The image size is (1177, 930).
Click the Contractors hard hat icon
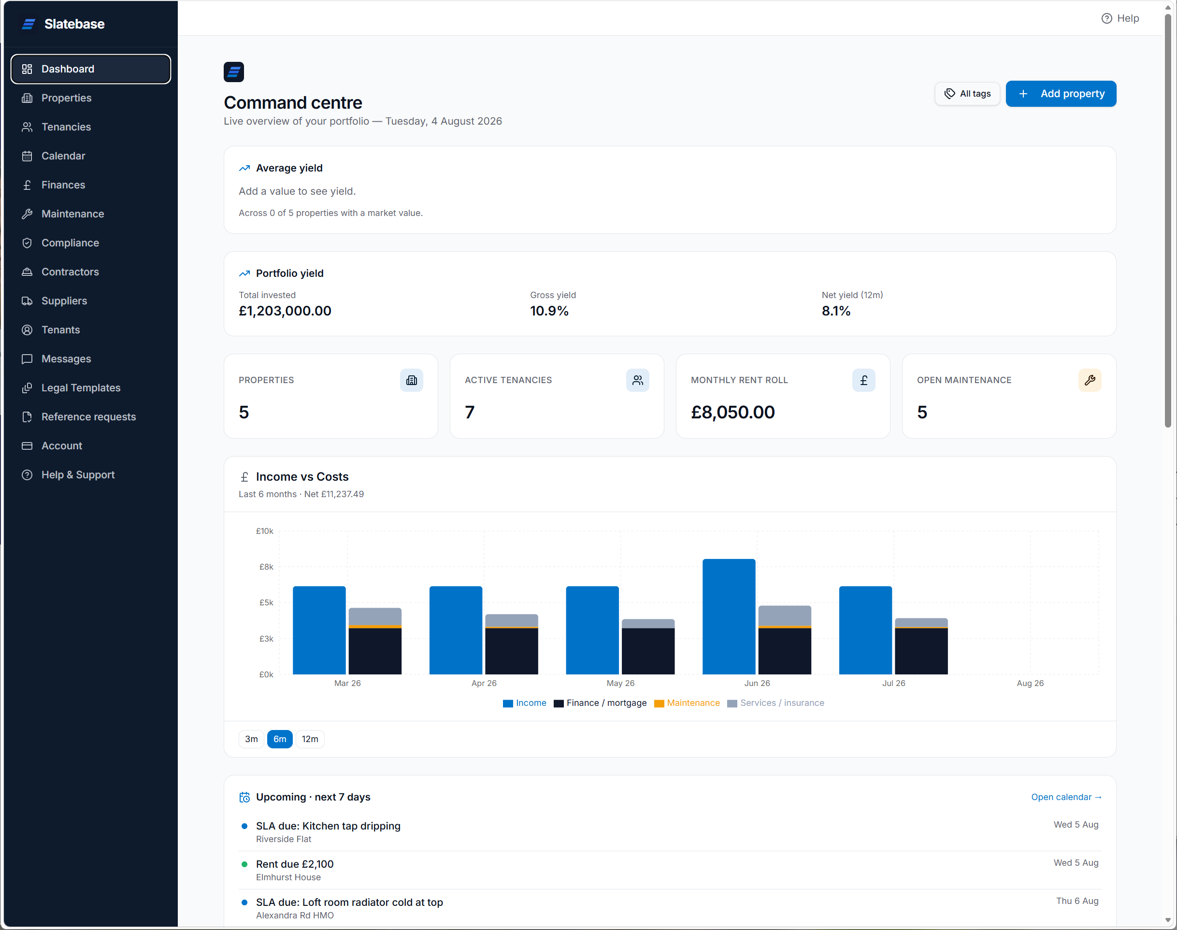pos(27,272)
